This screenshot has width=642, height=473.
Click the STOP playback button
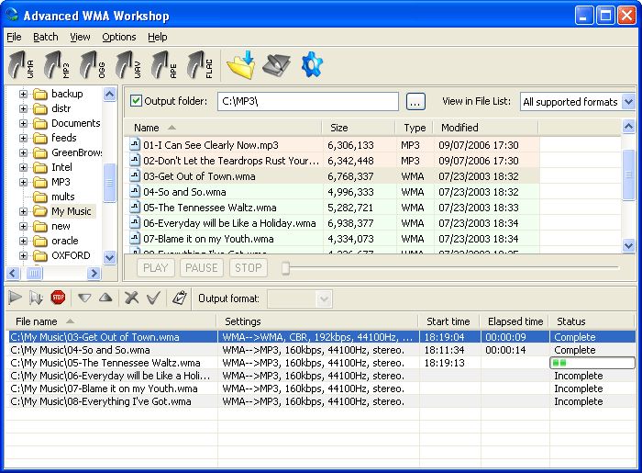click(x=249, y=267)
